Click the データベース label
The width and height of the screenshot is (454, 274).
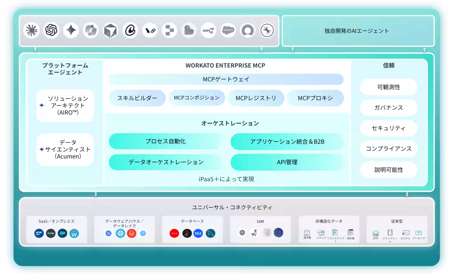click(192, 221)
